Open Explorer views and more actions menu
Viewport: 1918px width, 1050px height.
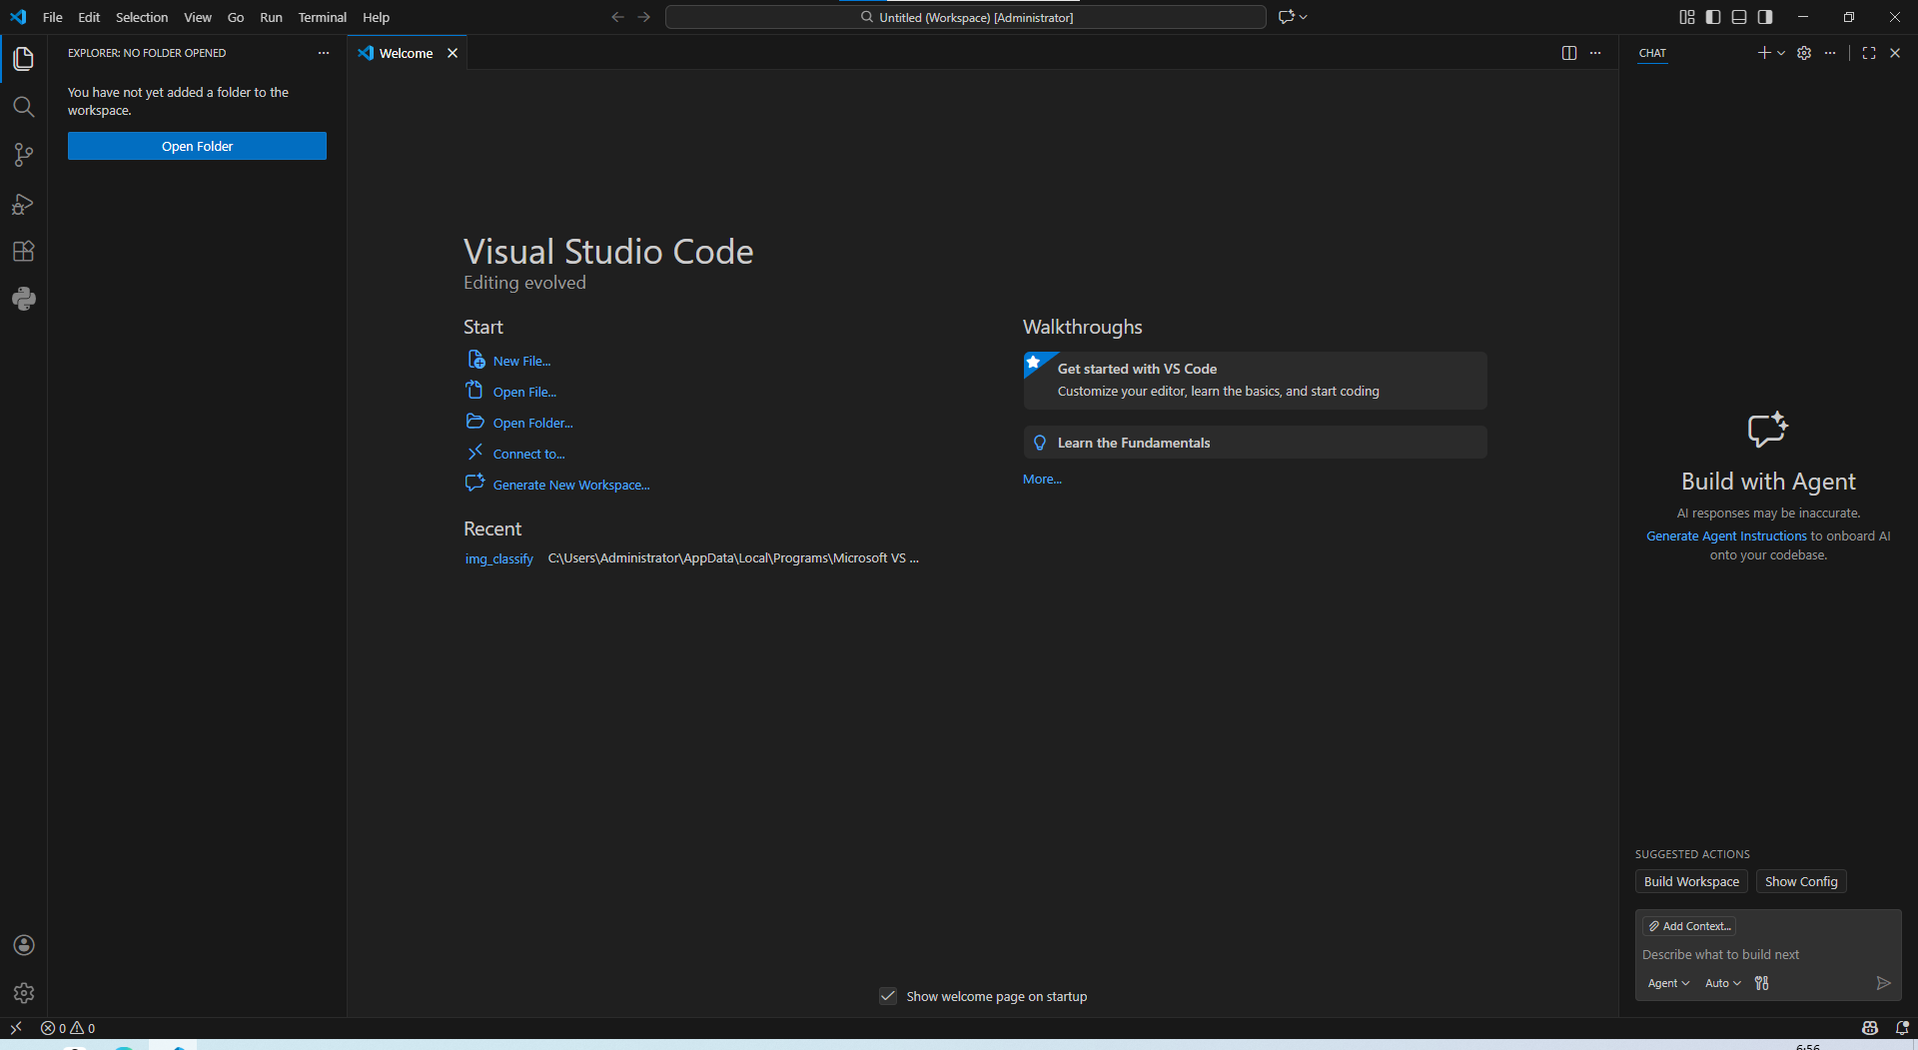(324, 53)
